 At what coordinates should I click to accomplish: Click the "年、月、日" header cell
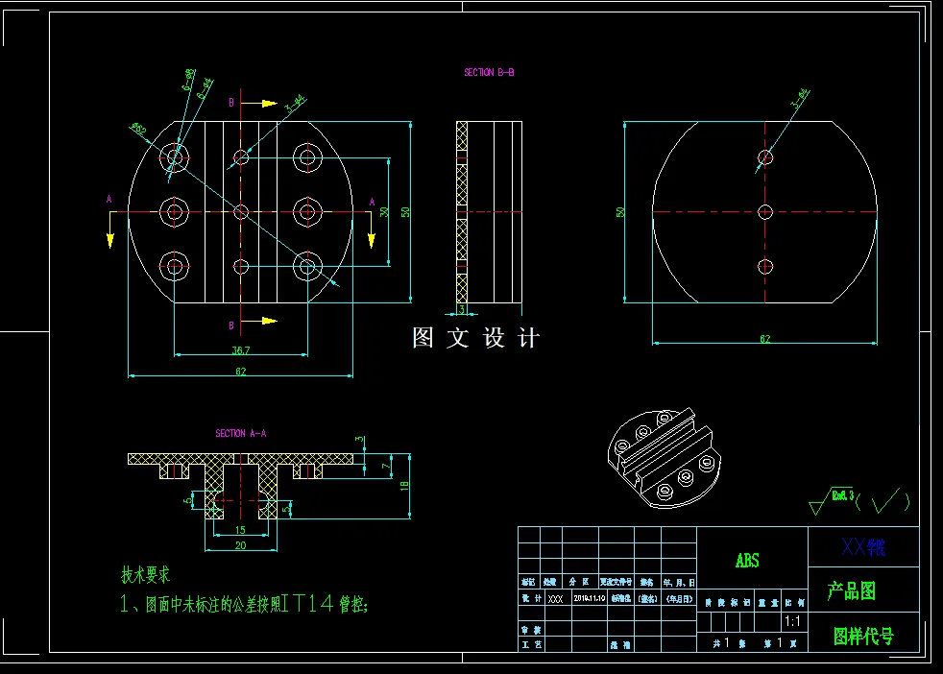click(x=679, y=582)
